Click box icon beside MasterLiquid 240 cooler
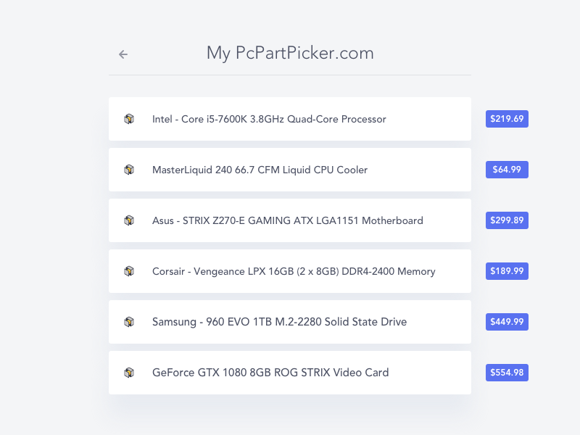Viewport: 580px width, 435px height. coord(129,170)
